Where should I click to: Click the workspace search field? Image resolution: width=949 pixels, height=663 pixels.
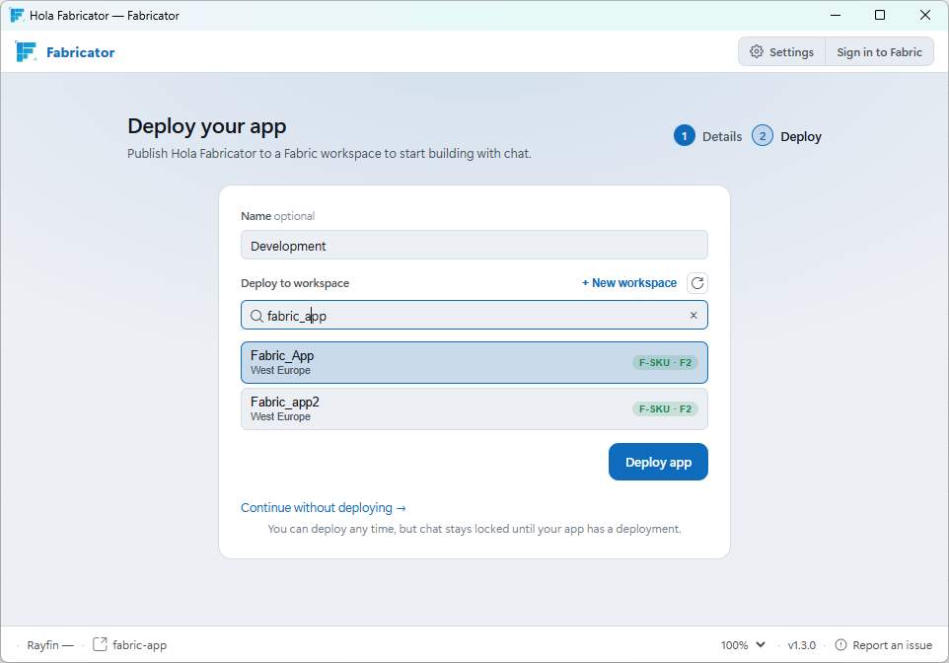tap(474, 315)
